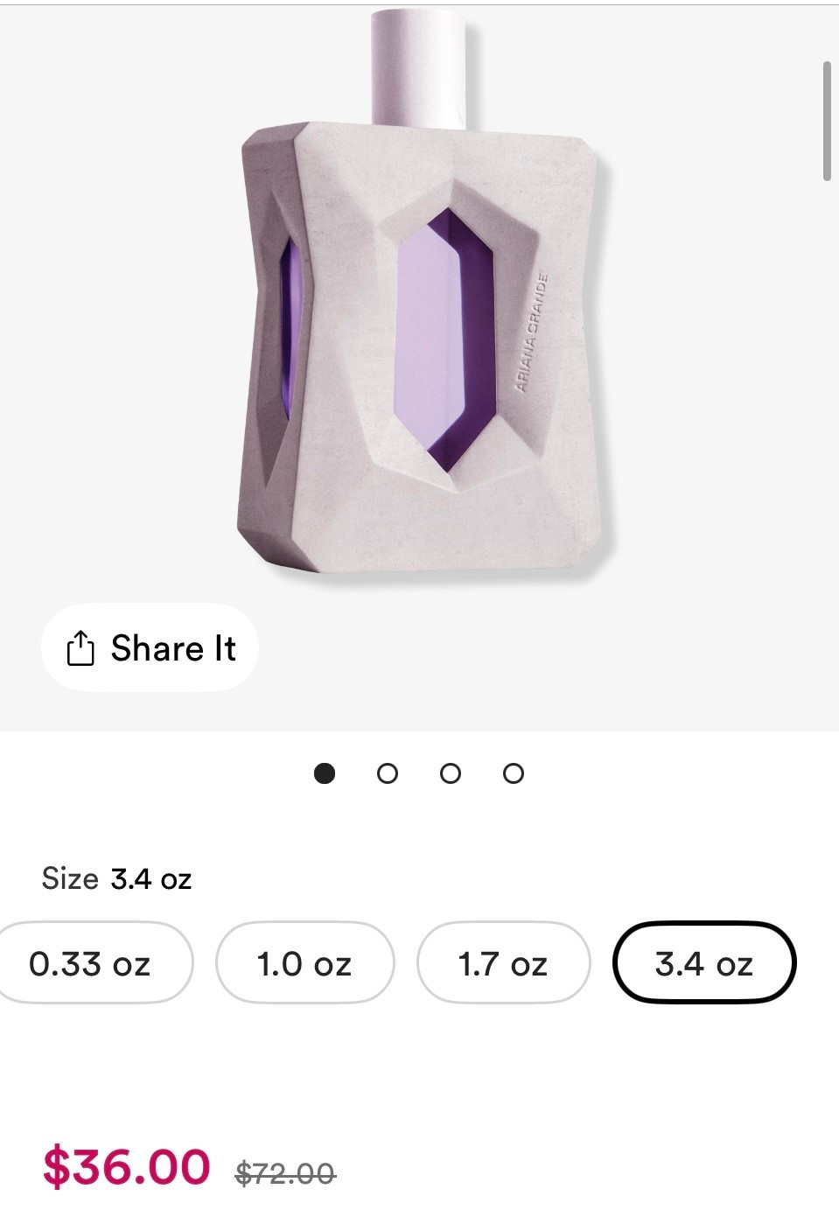839x1217 pixels.
Task: Select the fourth carousel indicator dot
Action: [514, 773]
